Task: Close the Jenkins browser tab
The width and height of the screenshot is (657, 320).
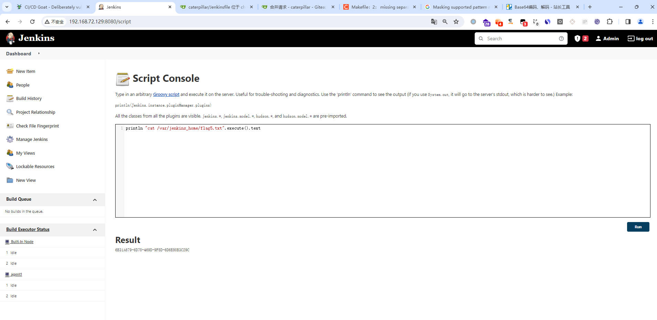Action: (x=170, y=7)
